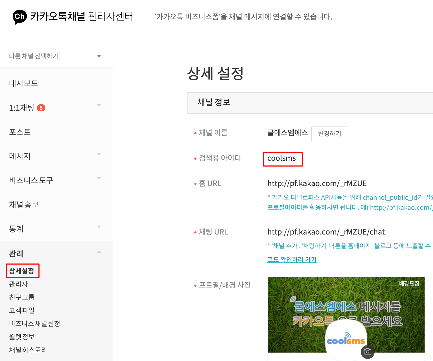The width and height of the screenshot is (433, 361).
Task: Select 관리자 under 관리
Action: click(18, 284)
